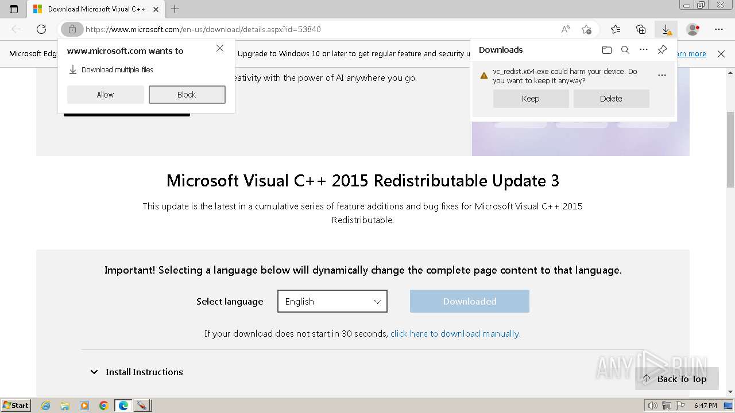Viewport: 735px width, 413px height.
Task: Activate the Read aloud icon
Action: click(x=566, y=29)
